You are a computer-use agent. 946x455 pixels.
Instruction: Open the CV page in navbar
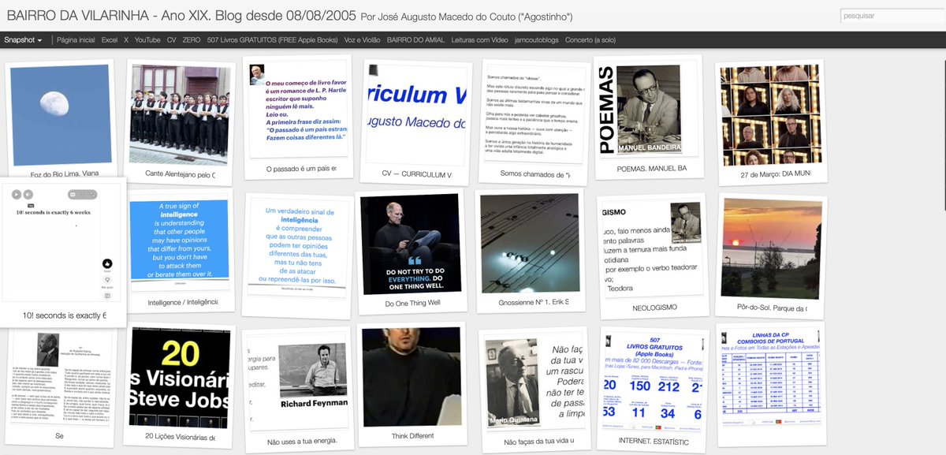coord(171,39)
